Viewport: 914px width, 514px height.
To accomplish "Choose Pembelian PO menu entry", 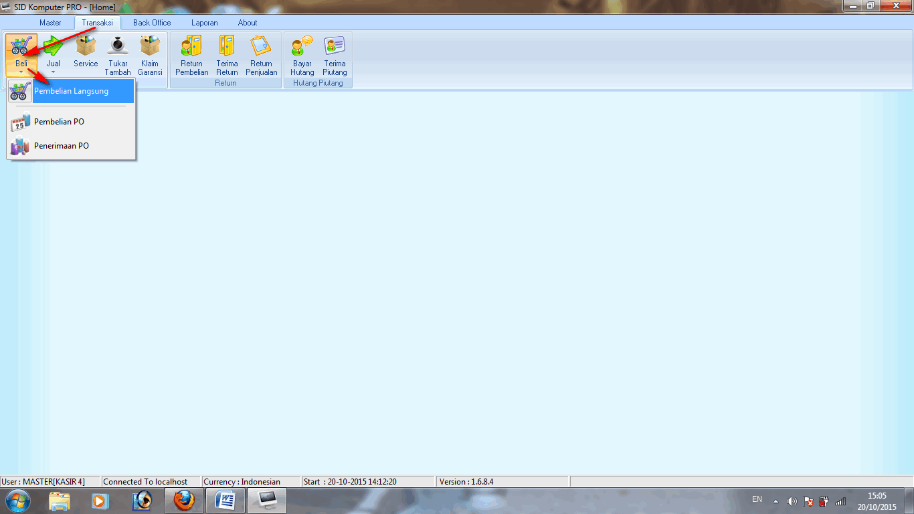I will tap(71, 122).
